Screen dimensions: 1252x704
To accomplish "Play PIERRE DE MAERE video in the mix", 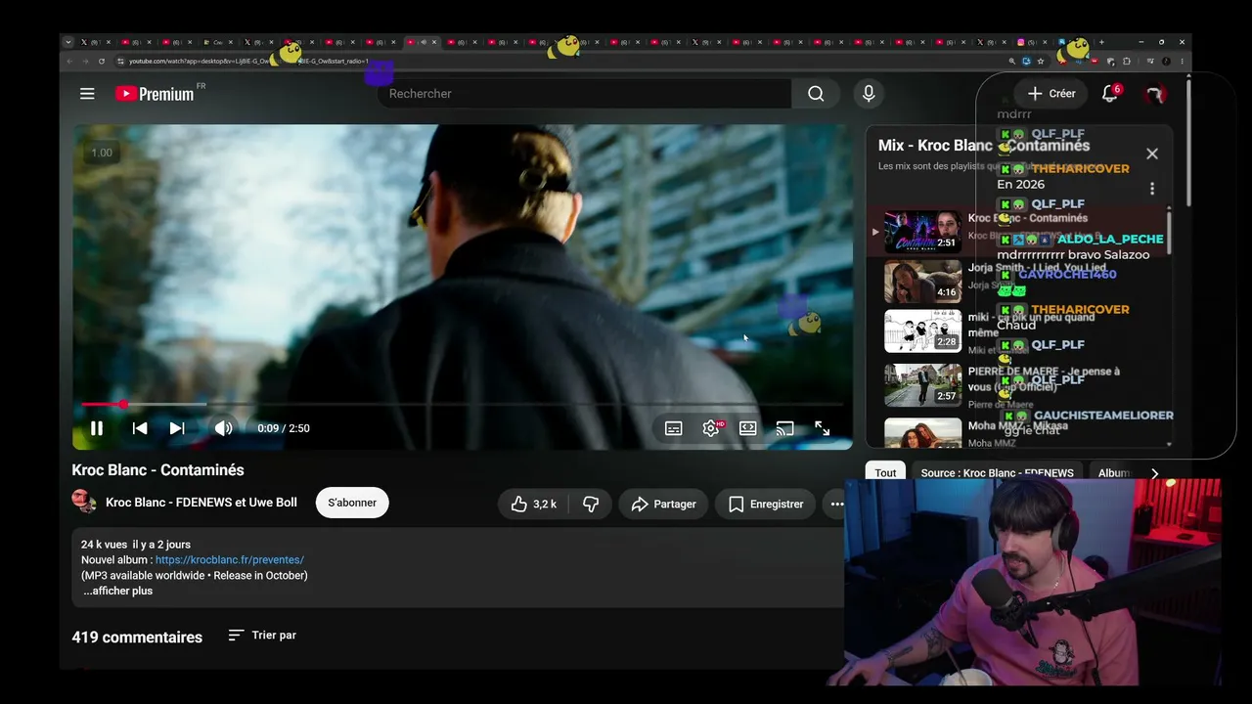I will click(922, 384).
